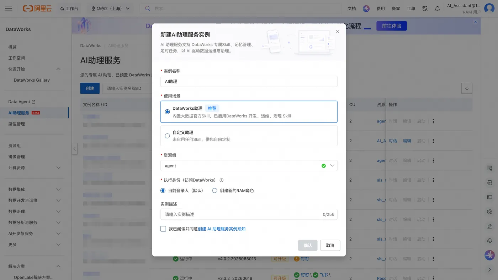Click the 编辑 link in the AI_A row
Screen dimensions: 498x280
[407, 141]
